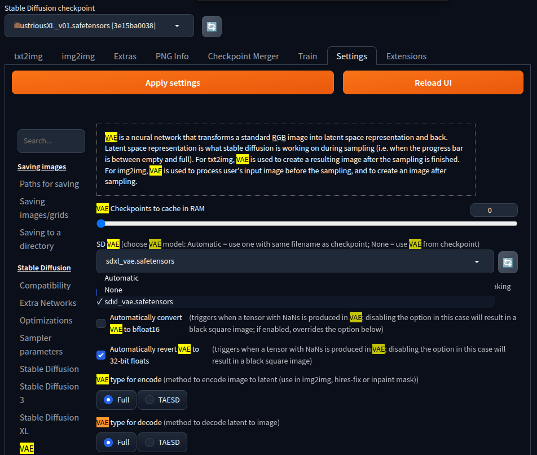
Task: Untick automatically revert VAE to 32-bit floats
Action: (x=101, y=355)
